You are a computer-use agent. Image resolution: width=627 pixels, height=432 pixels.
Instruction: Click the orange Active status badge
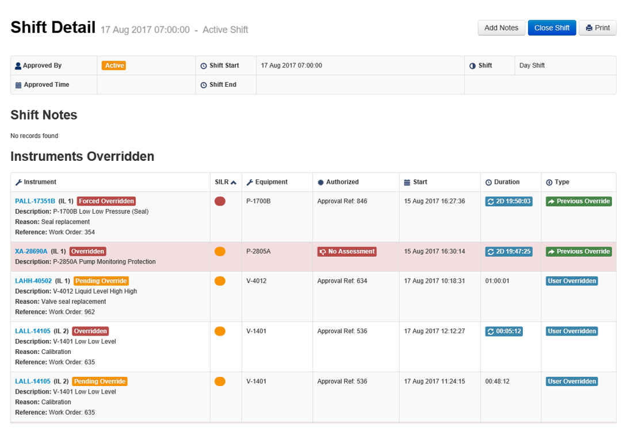tap(114, 65)
